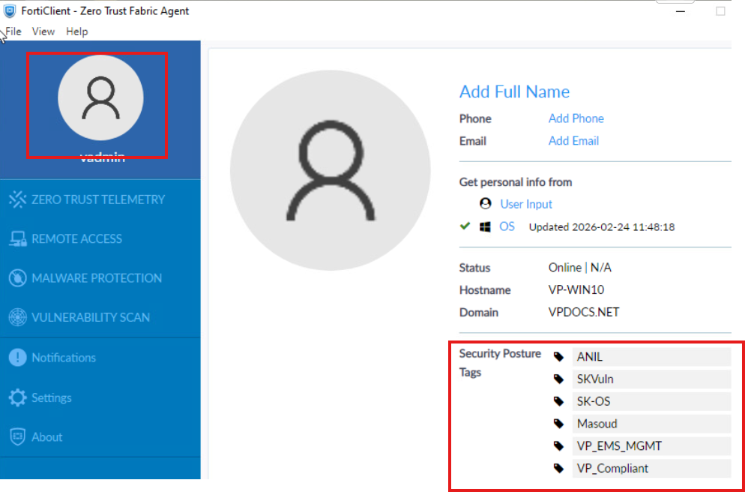
Task: Click the About shield icon
Action: click(17, 437)
